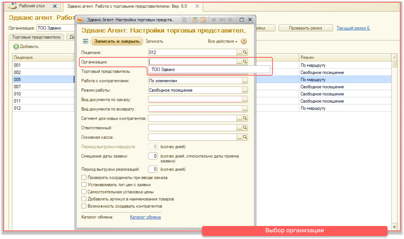Close the Эдванс агент Вер. 6.0 tab
This screenshot has height=239, width=404.
coord(197,6)
